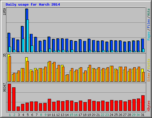
Task: Click day 11 on the x-axis
Action: [53, 115]
